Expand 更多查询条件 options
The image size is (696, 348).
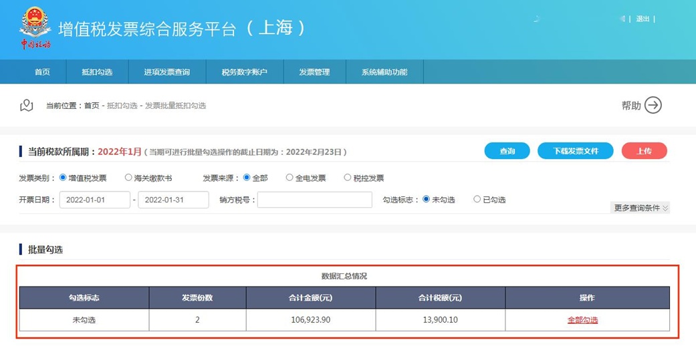(640, 208)
